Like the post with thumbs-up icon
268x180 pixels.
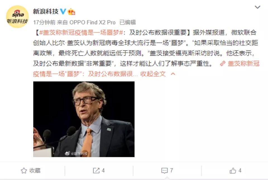click(233, 171)
